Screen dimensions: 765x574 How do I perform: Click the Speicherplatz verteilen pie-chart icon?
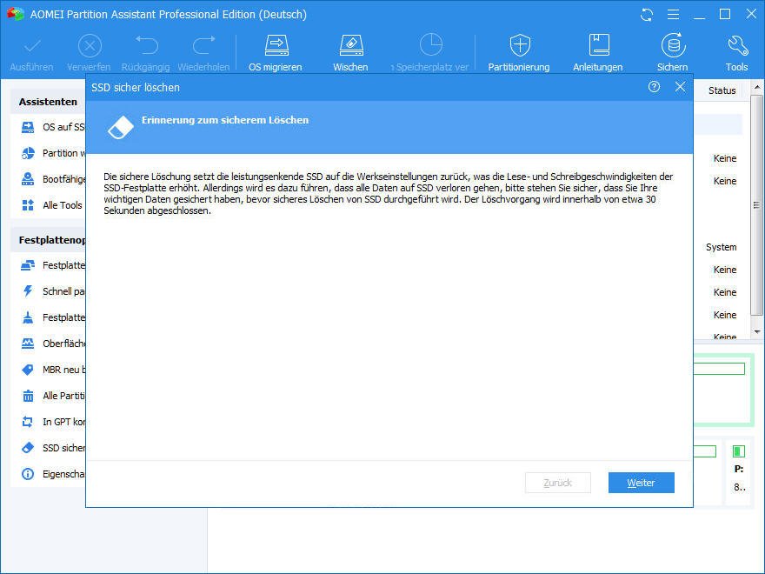[x=431, y=45]
